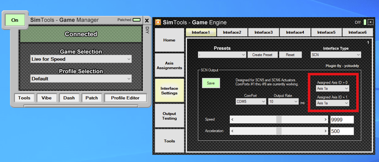The image size is (379, 162).
Task: Click the SimTools orange logo icon
Action: [158, 22]
